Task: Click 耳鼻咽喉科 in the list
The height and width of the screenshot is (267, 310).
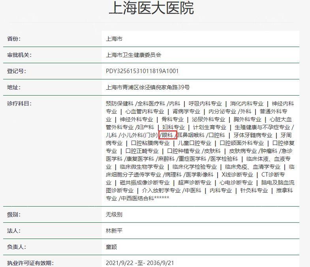Action: (x=191, y=135)
